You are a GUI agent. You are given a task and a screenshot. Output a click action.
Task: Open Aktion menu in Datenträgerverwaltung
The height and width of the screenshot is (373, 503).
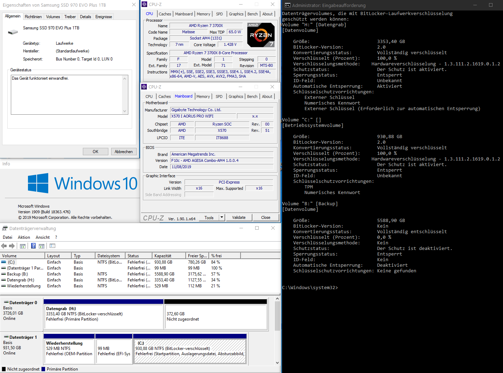click(24, 237)
